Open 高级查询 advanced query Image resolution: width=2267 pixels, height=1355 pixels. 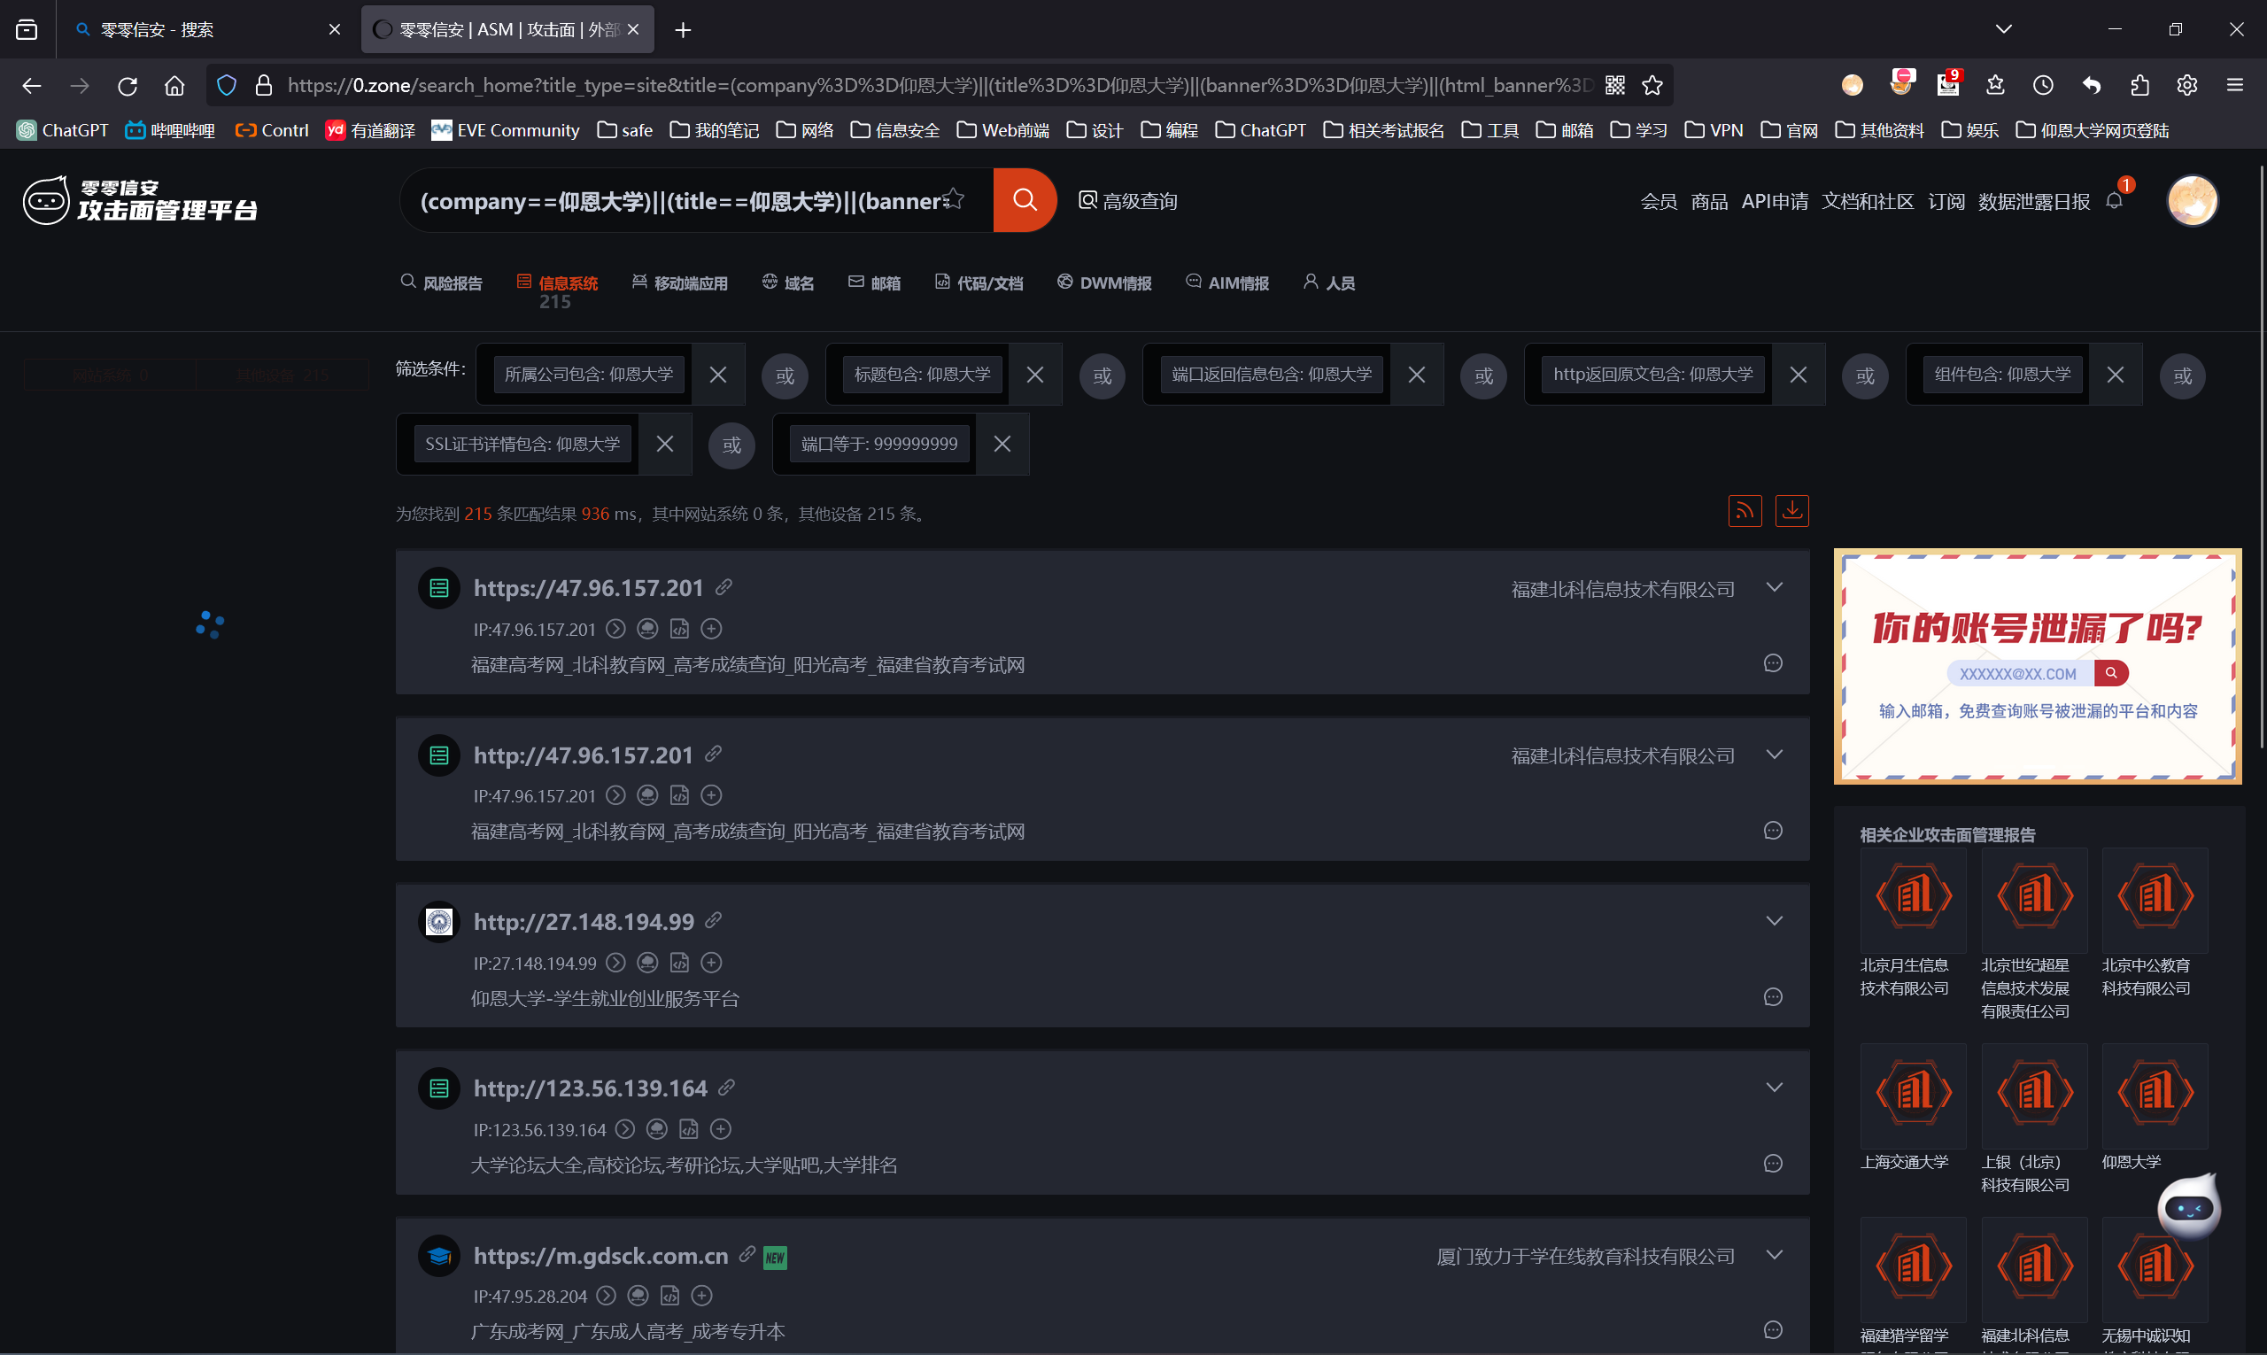(1127, 201)
